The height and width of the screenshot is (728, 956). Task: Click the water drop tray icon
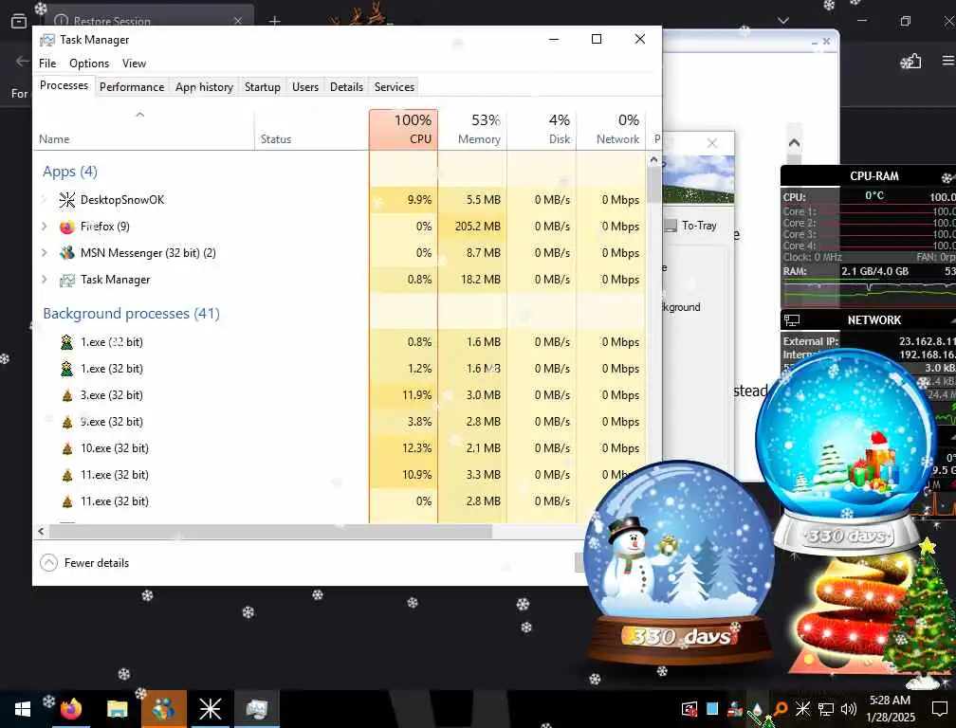[757, 708]
